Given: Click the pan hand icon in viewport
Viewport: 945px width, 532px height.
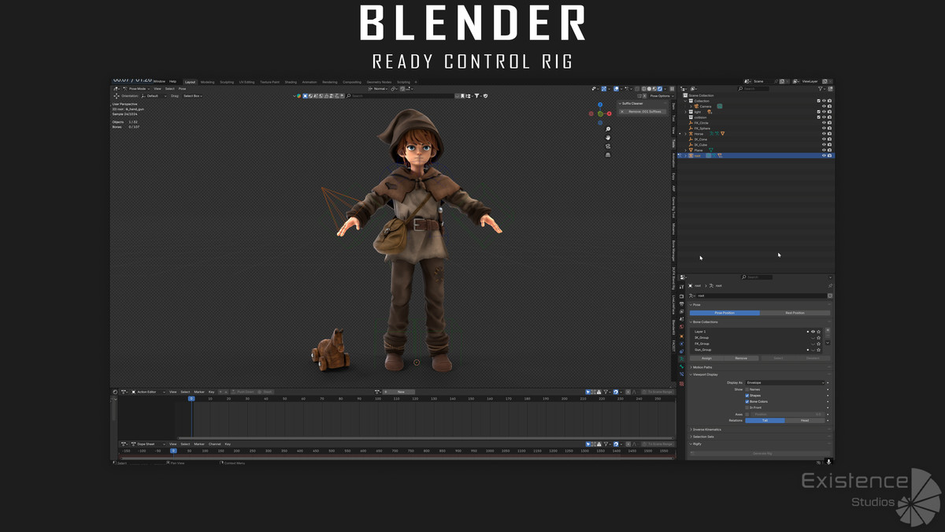Looking at the screenshot, I should pyautogui.click(x=608, y=138).
